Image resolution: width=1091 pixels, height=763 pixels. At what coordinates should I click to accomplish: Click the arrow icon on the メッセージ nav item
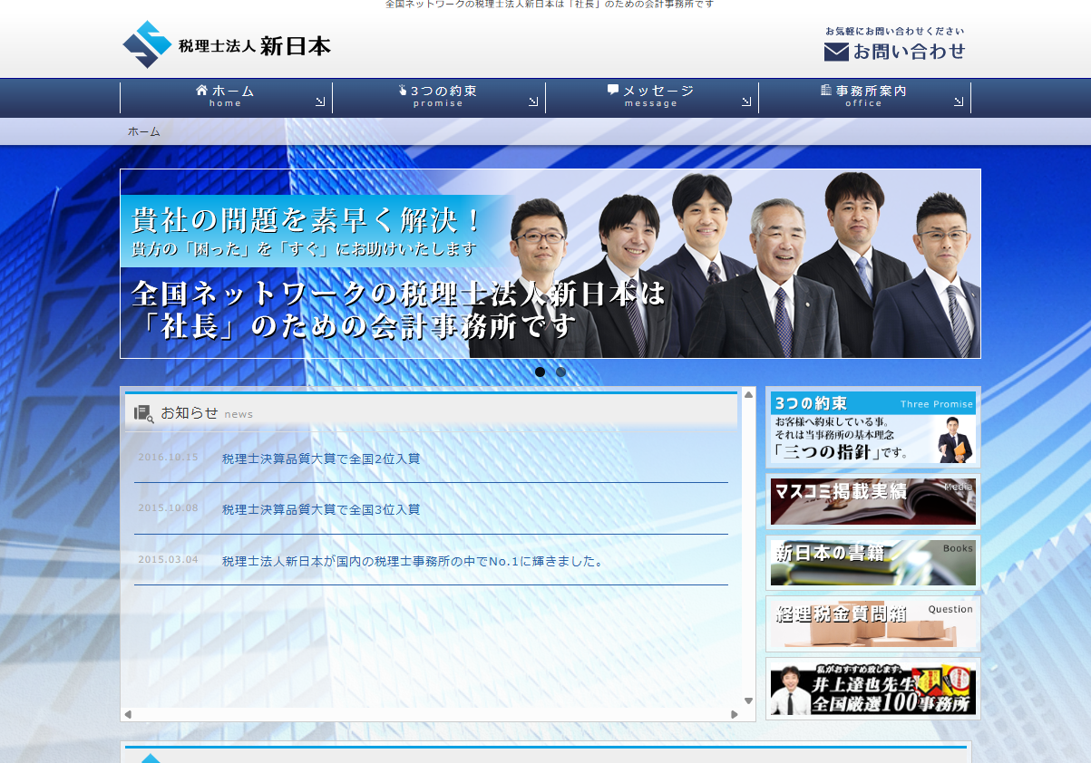746,101
